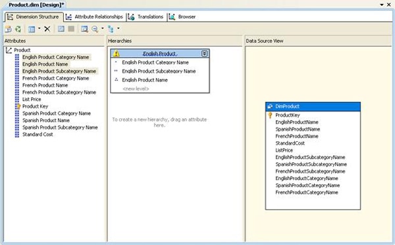Click the document tab list dropdown arrow
This screenshot has width=395, height=245.
click(382, 5)
